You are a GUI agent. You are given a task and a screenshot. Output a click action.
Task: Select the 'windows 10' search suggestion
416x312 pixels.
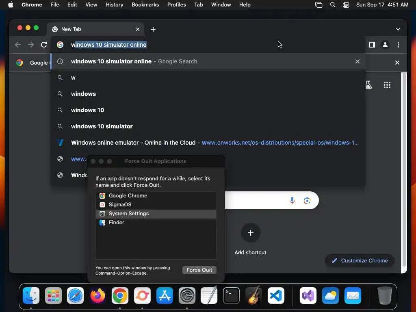tap(208, 110)
